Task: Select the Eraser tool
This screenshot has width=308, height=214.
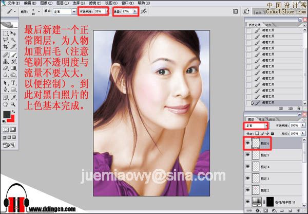Action: pos(6,68)
